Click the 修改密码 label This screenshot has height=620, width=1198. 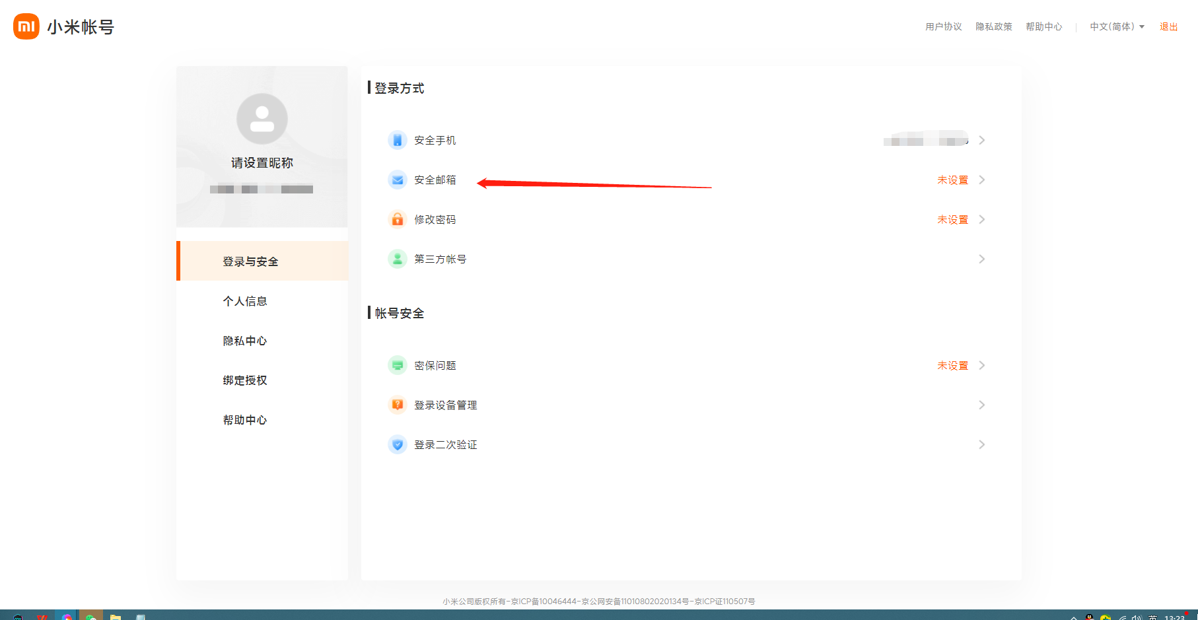pyautogui.click(x=435, y=219)
